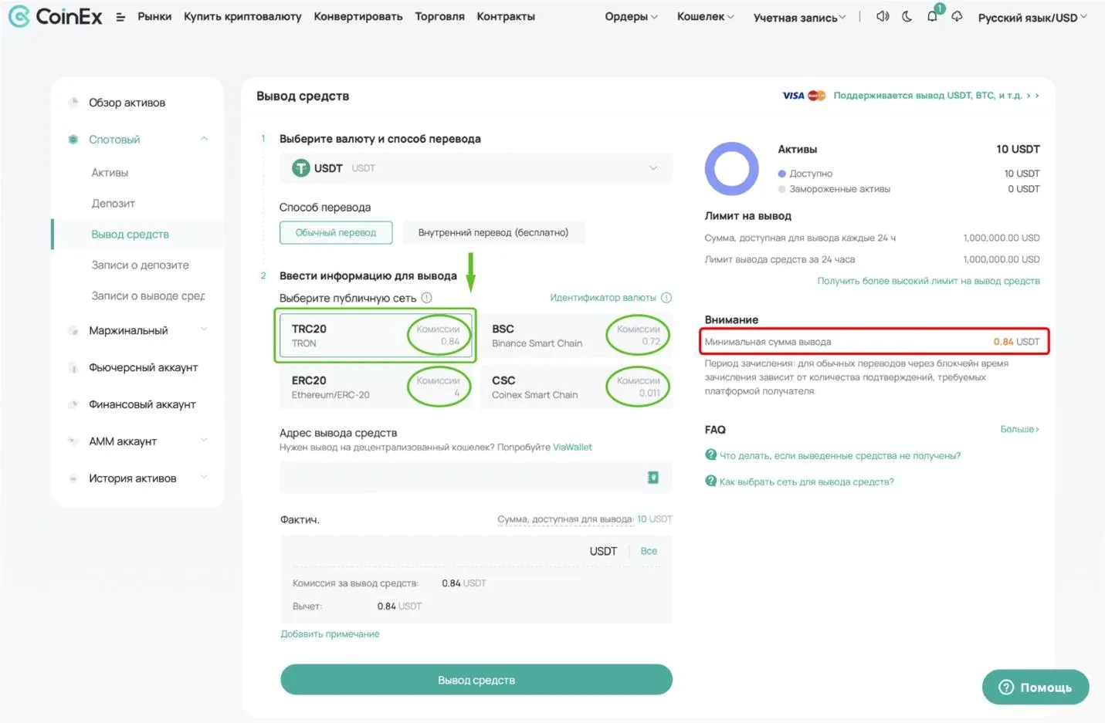Screen dimensions: 1105x723
Task: Click Получить более высокий лимит link
Action: pos(928,281)
